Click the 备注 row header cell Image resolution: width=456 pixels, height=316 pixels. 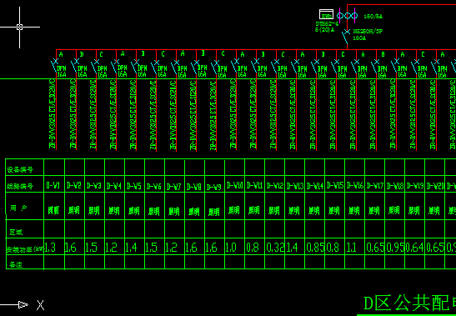coord(25,262)
